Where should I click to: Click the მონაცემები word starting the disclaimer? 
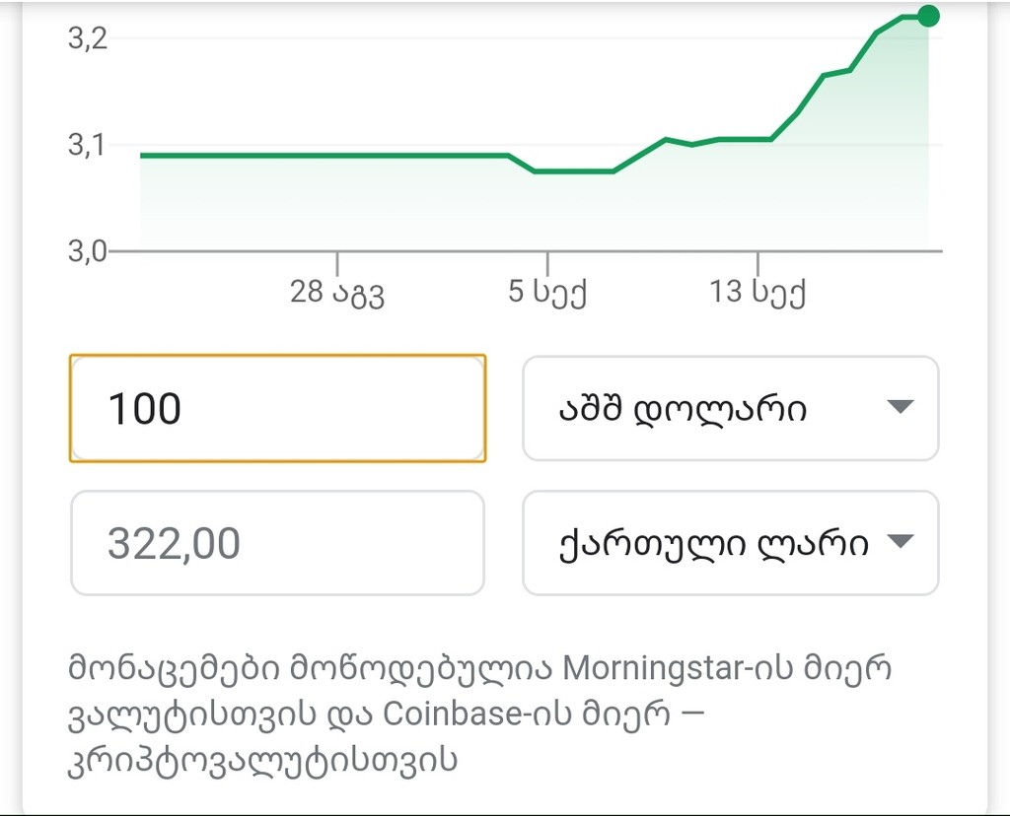coord(172,668)
